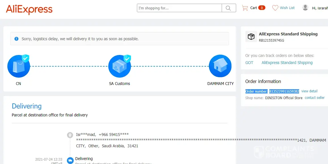Viewport: 328px width, 164px height.
Task: Click the AliExpress logo
Action: 29,9
